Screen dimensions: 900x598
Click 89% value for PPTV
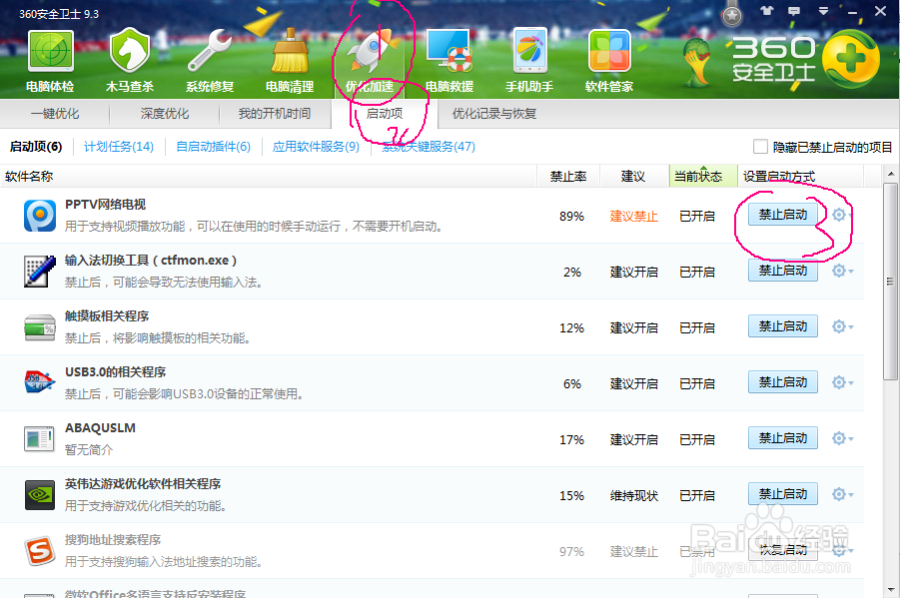[x=571, y=217]
